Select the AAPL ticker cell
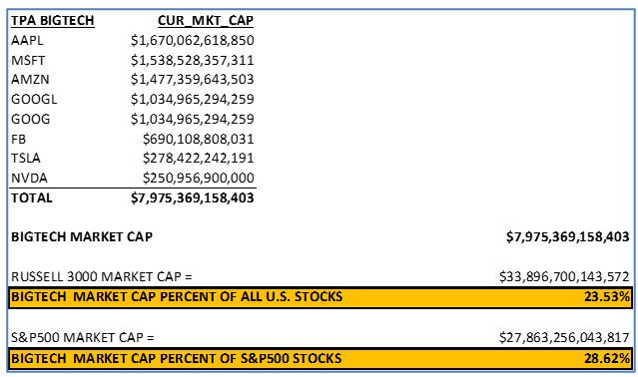Screen dimensions: 638x377 point(27,40)
